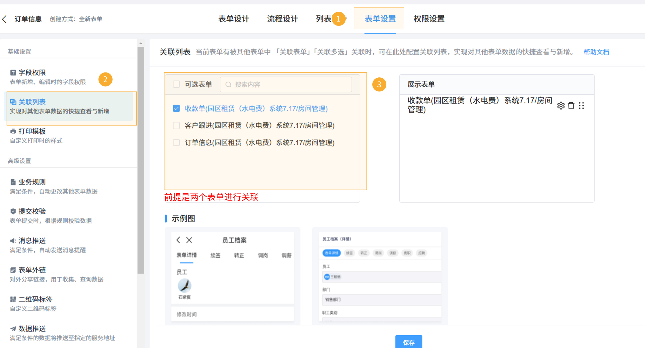645x348 pixels.
Task: Select the 表单设置 tab
Action: coord(380,19)
